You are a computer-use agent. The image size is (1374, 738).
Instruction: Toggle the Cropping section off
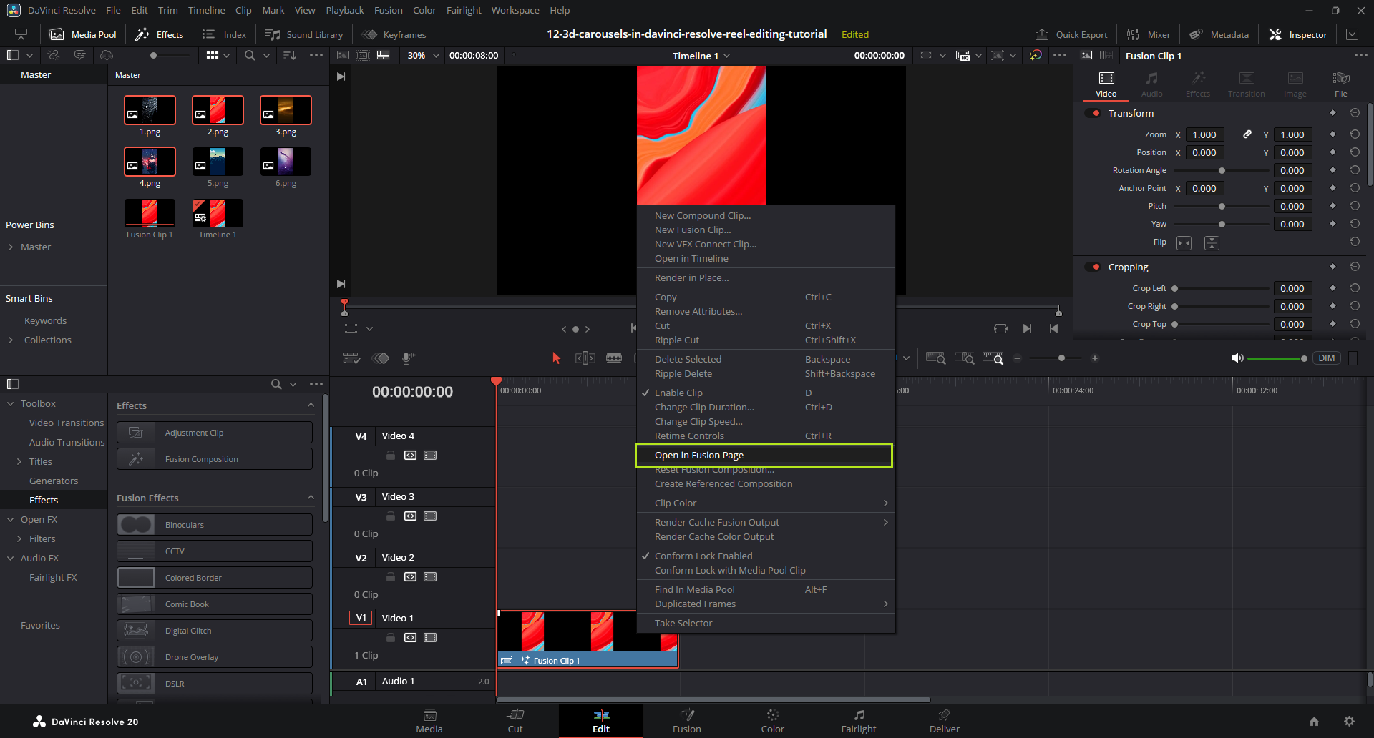(x=1093, y=267)
